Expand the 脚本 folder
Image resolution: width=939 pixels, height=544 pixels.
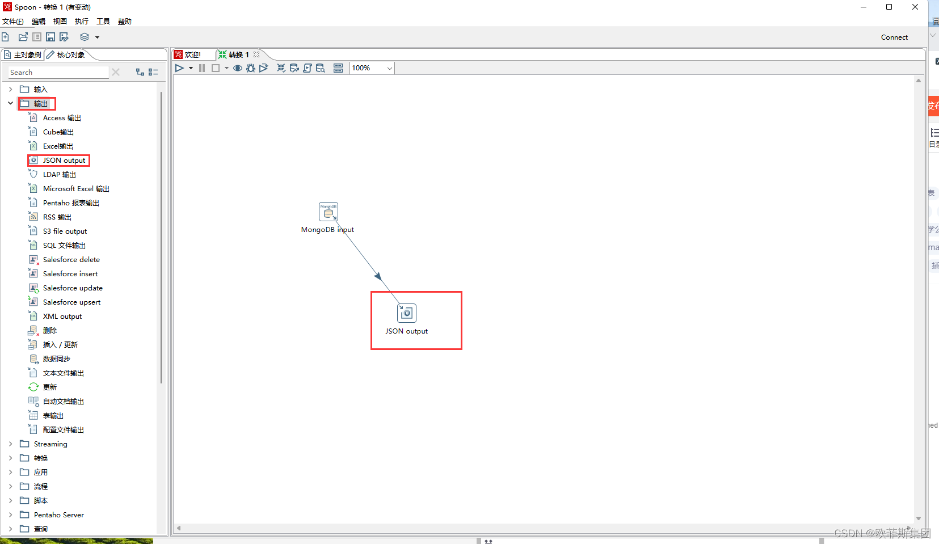click(10, 500)
